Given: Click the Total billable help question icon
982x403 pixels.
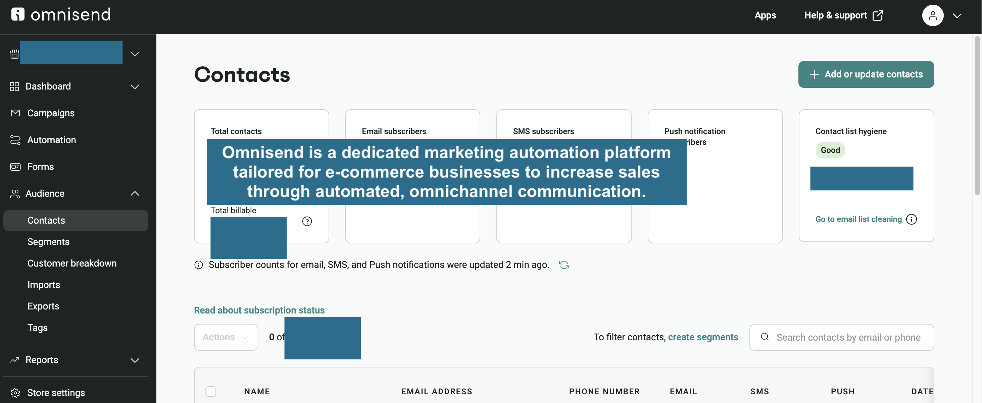Looking at the screenshot, I should click(x=307, y=221).
